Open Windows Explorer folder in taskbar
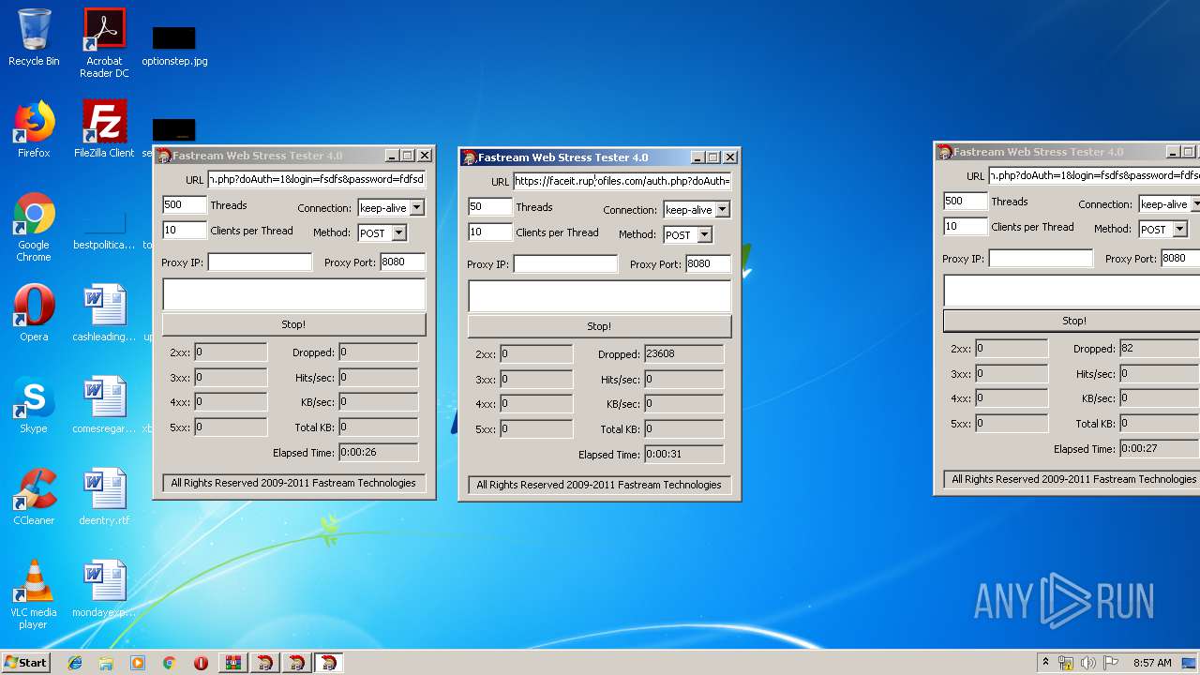 coord(106,663)
